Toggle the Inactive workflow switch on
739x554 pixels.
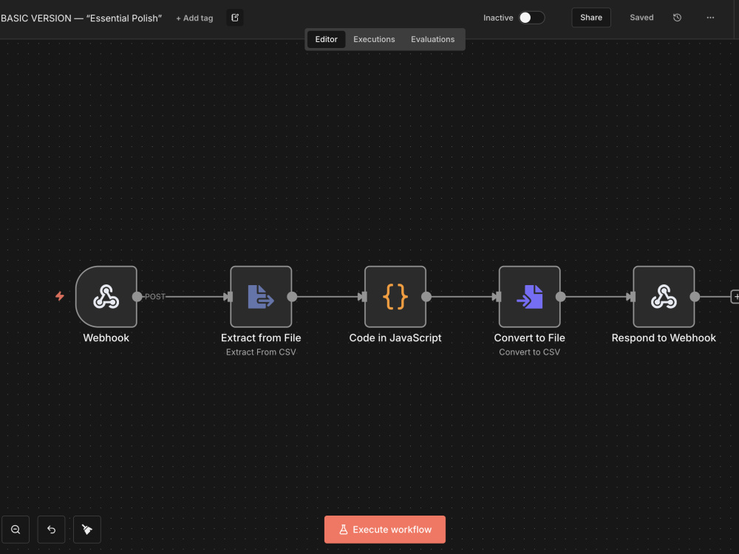point(531,18)
